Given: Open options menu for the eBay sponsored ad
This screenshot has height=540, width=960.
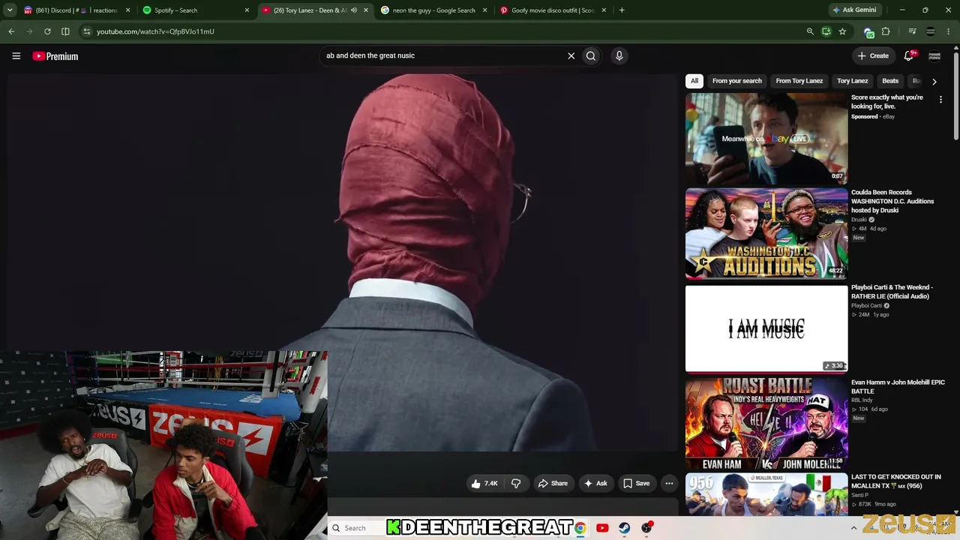Looking at the screenshot, I should [940, 99].
